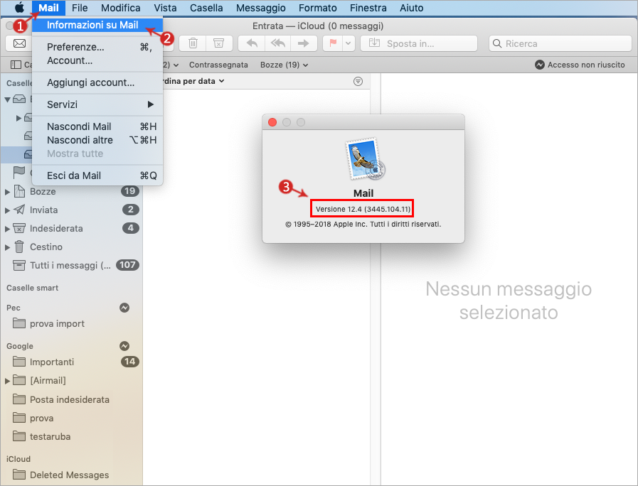638x486 pixels.
Task: Expand the Cestino mailbox triangle
Action: (x=8, y=247)
